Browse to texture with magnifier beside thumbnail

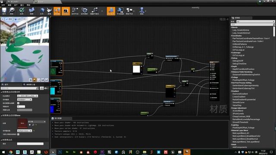pos(33,125)
